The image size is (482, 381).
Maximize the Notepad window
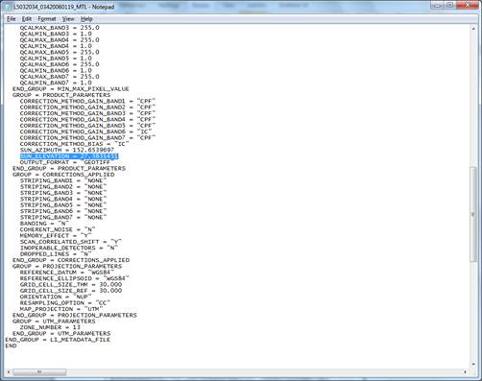pos(449,5)
